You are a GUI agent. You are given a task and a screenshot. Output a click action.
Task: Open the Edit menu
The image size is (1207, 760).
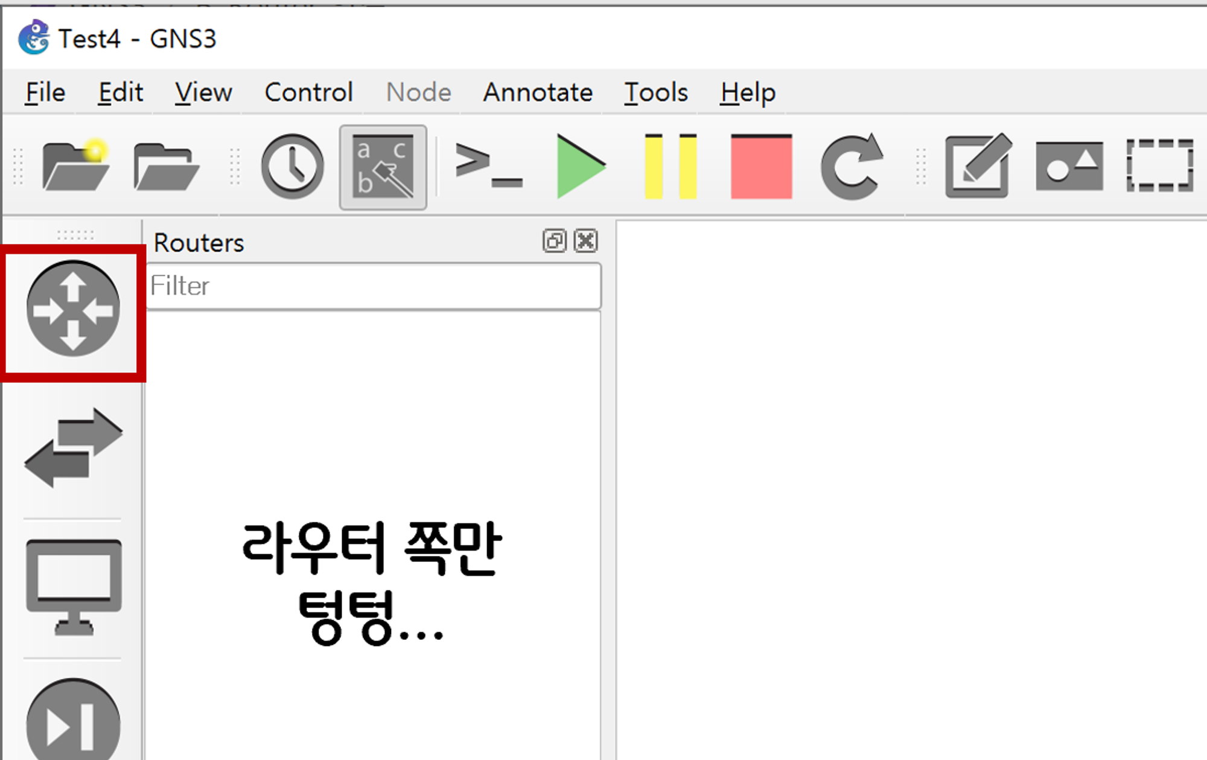tap(121, 92)
